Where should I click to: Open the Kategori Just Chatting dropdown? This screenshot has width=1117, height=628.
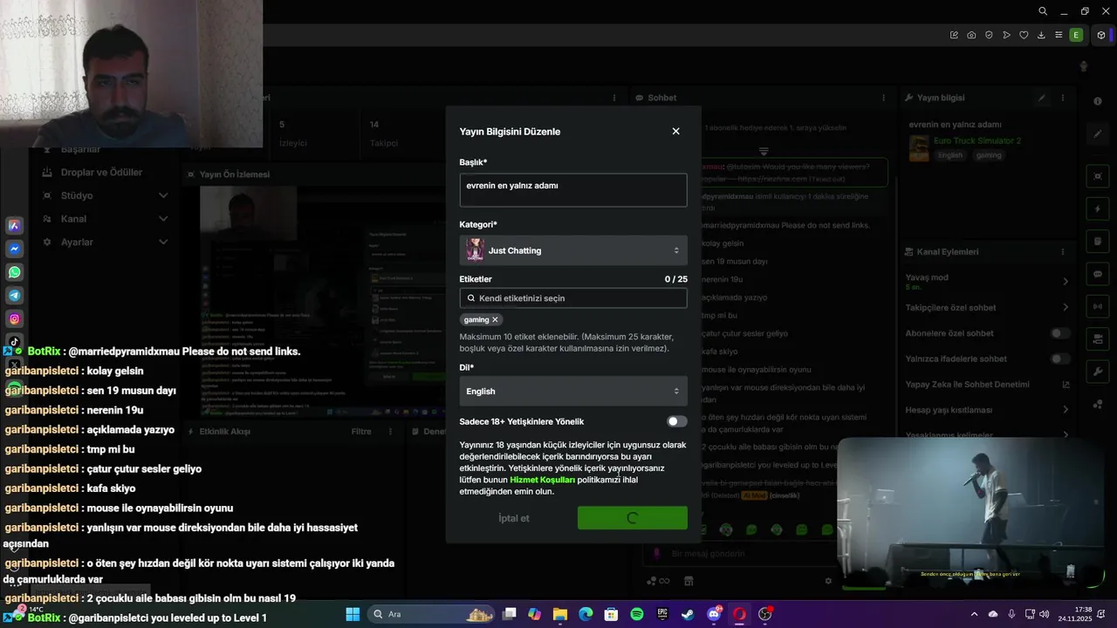[x=573, y=250]
